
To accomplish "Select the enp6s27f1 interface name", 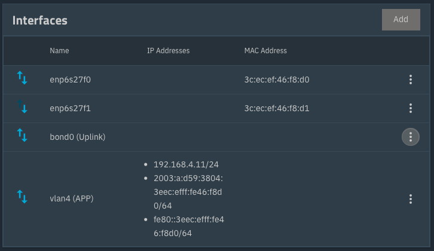I will [x=71, y=108].
